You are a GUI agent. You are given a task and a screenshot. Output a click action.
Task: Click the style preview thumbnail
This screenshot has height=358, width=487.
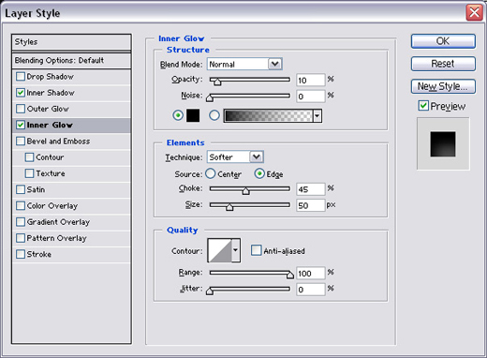(443, 144)
